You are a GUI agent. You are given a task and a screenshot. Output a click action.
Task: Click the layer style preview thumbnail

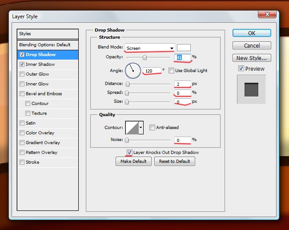(x=251, y=89)
